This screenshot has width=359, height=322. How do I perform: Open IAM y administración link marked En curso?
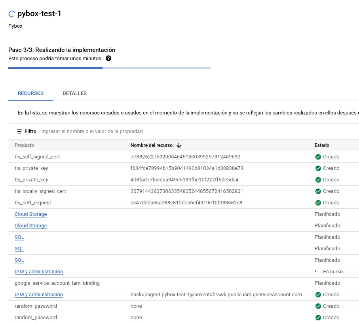pyautogui.click(x=39, y=272)
